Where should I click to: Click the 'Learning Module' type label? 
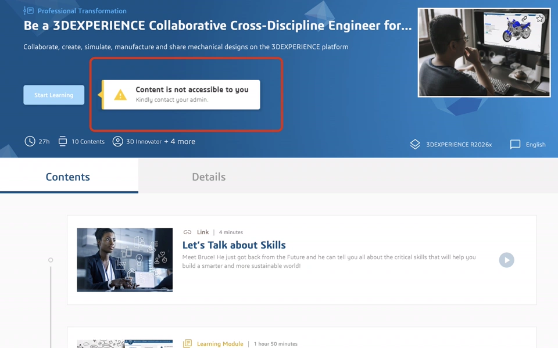click(220, 344)
